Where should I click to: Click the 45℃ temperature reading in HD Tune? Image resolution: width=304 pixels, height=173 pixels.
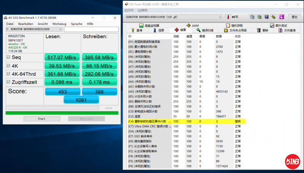pyautogui.click(x=235, y=17)
